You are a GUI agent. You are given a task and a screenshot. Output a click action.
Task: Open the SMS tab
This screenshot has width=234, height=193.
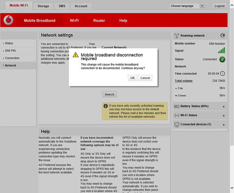pos(62,6)
